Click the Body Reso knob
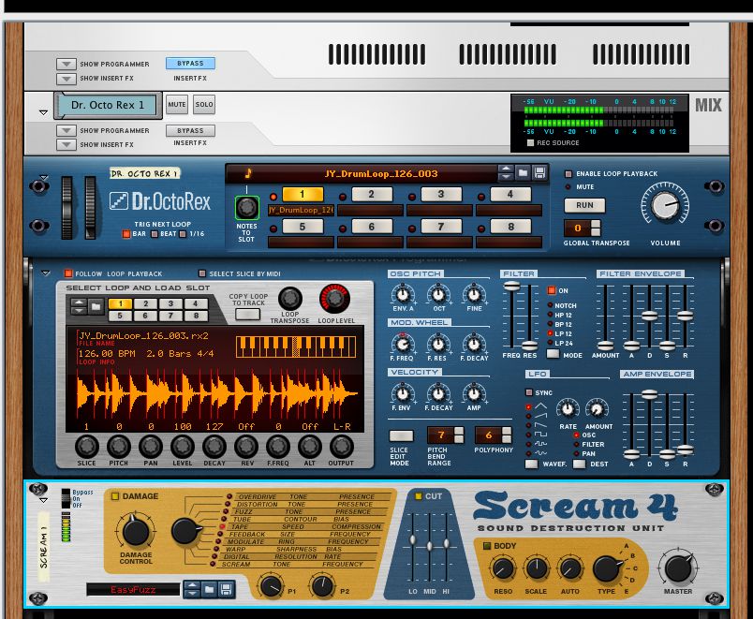 tap(503, 569)
